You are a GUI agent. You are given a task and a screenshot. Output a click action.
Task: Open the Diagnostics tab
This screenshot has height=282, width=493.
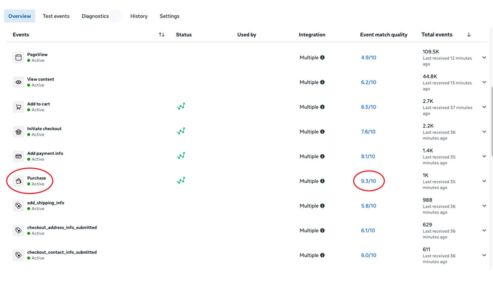[x=95, y=16]
